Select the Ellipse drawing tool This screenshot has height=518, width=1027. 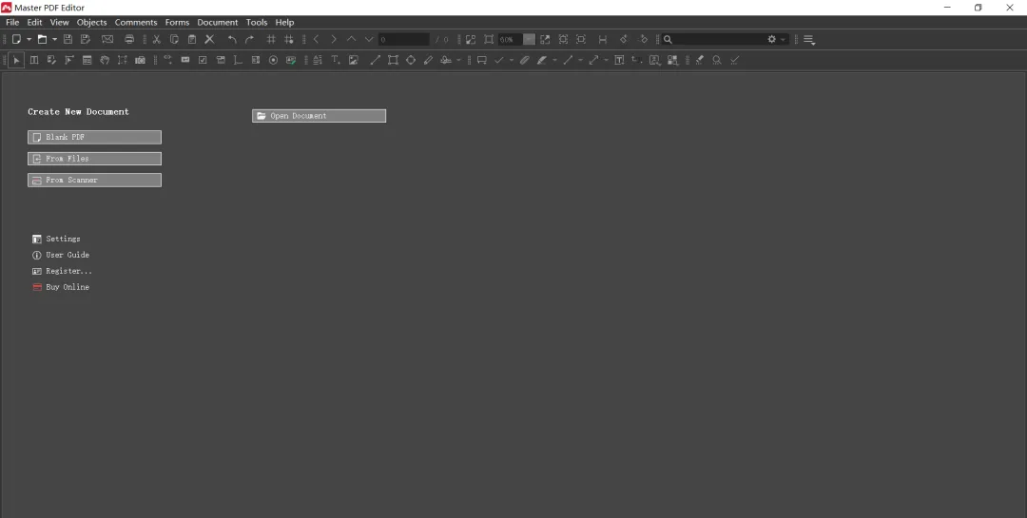[x=411, y=60]
